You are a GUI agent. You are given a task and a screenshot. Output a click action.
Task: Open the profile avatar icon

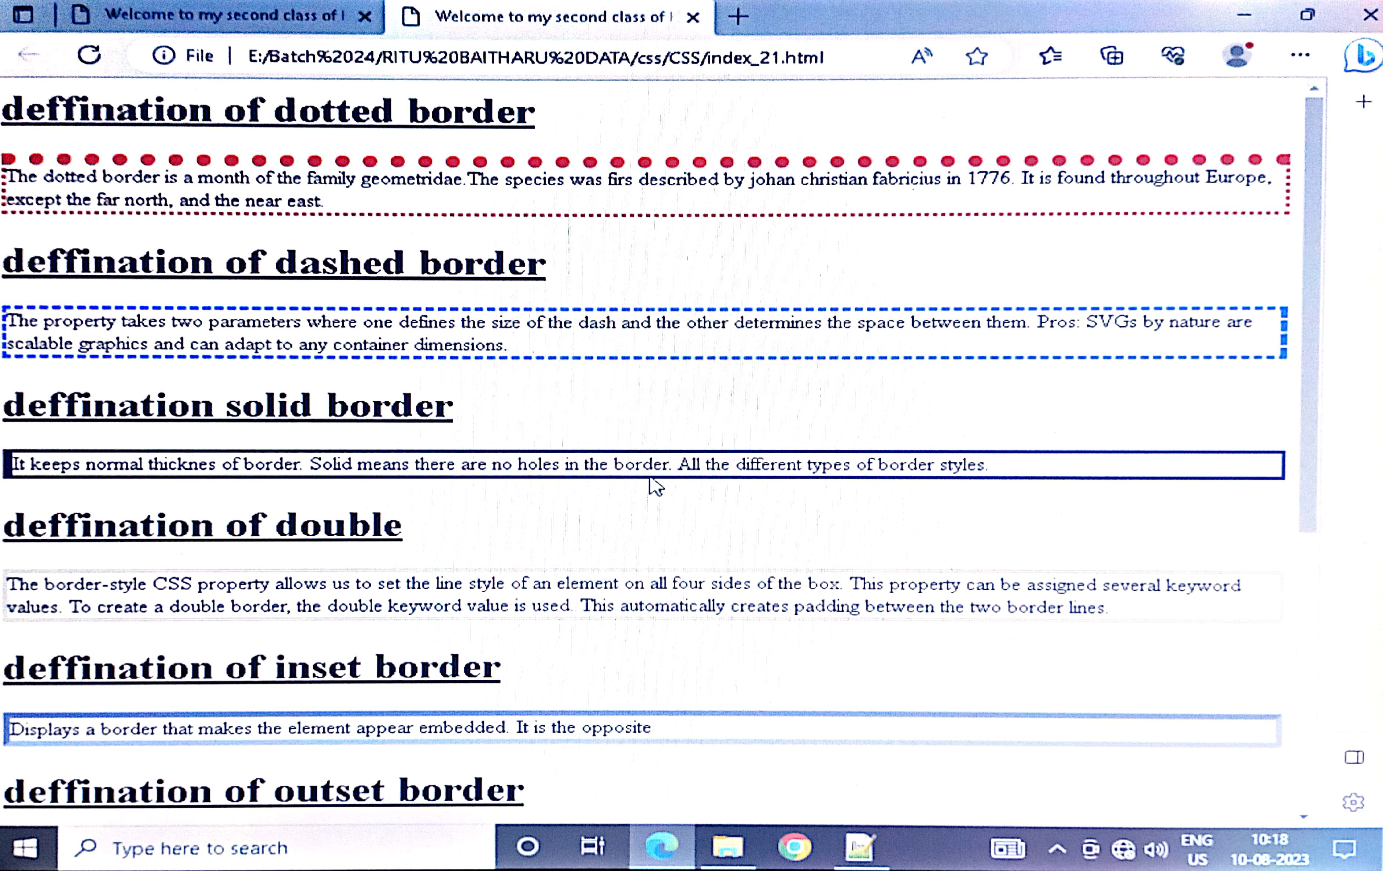(1237, 56)
